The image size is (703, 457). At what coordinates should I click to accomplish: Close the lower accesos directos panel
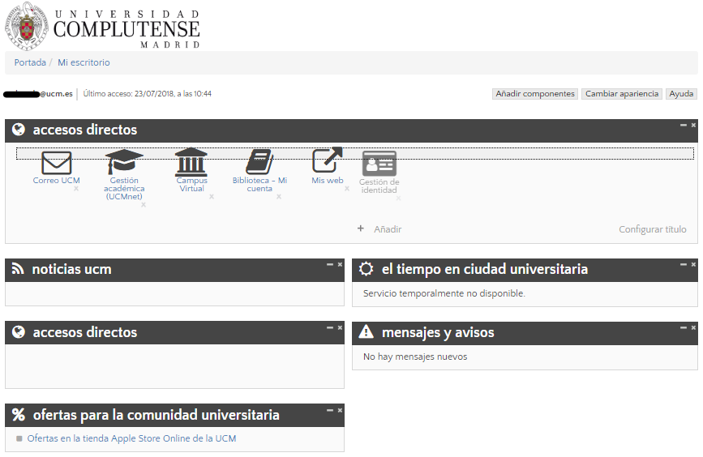click(x=340, y=327)
